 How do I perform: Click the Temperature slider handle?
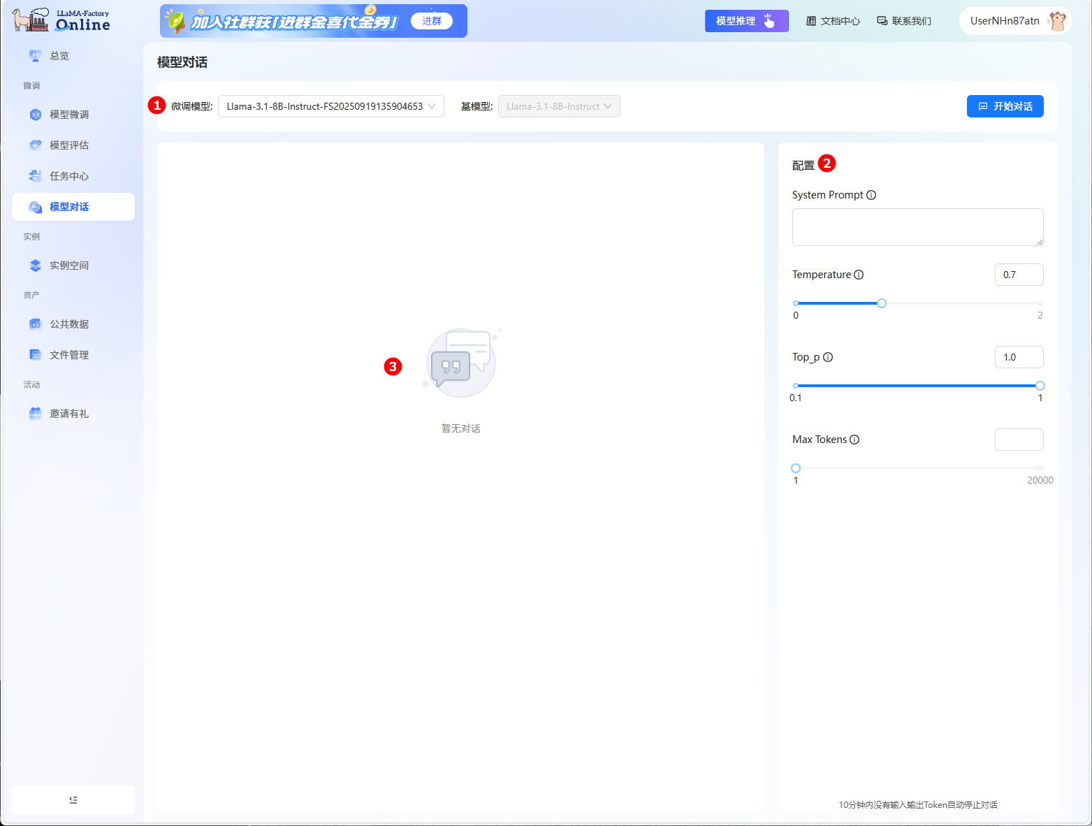click(x=882, y=303)
